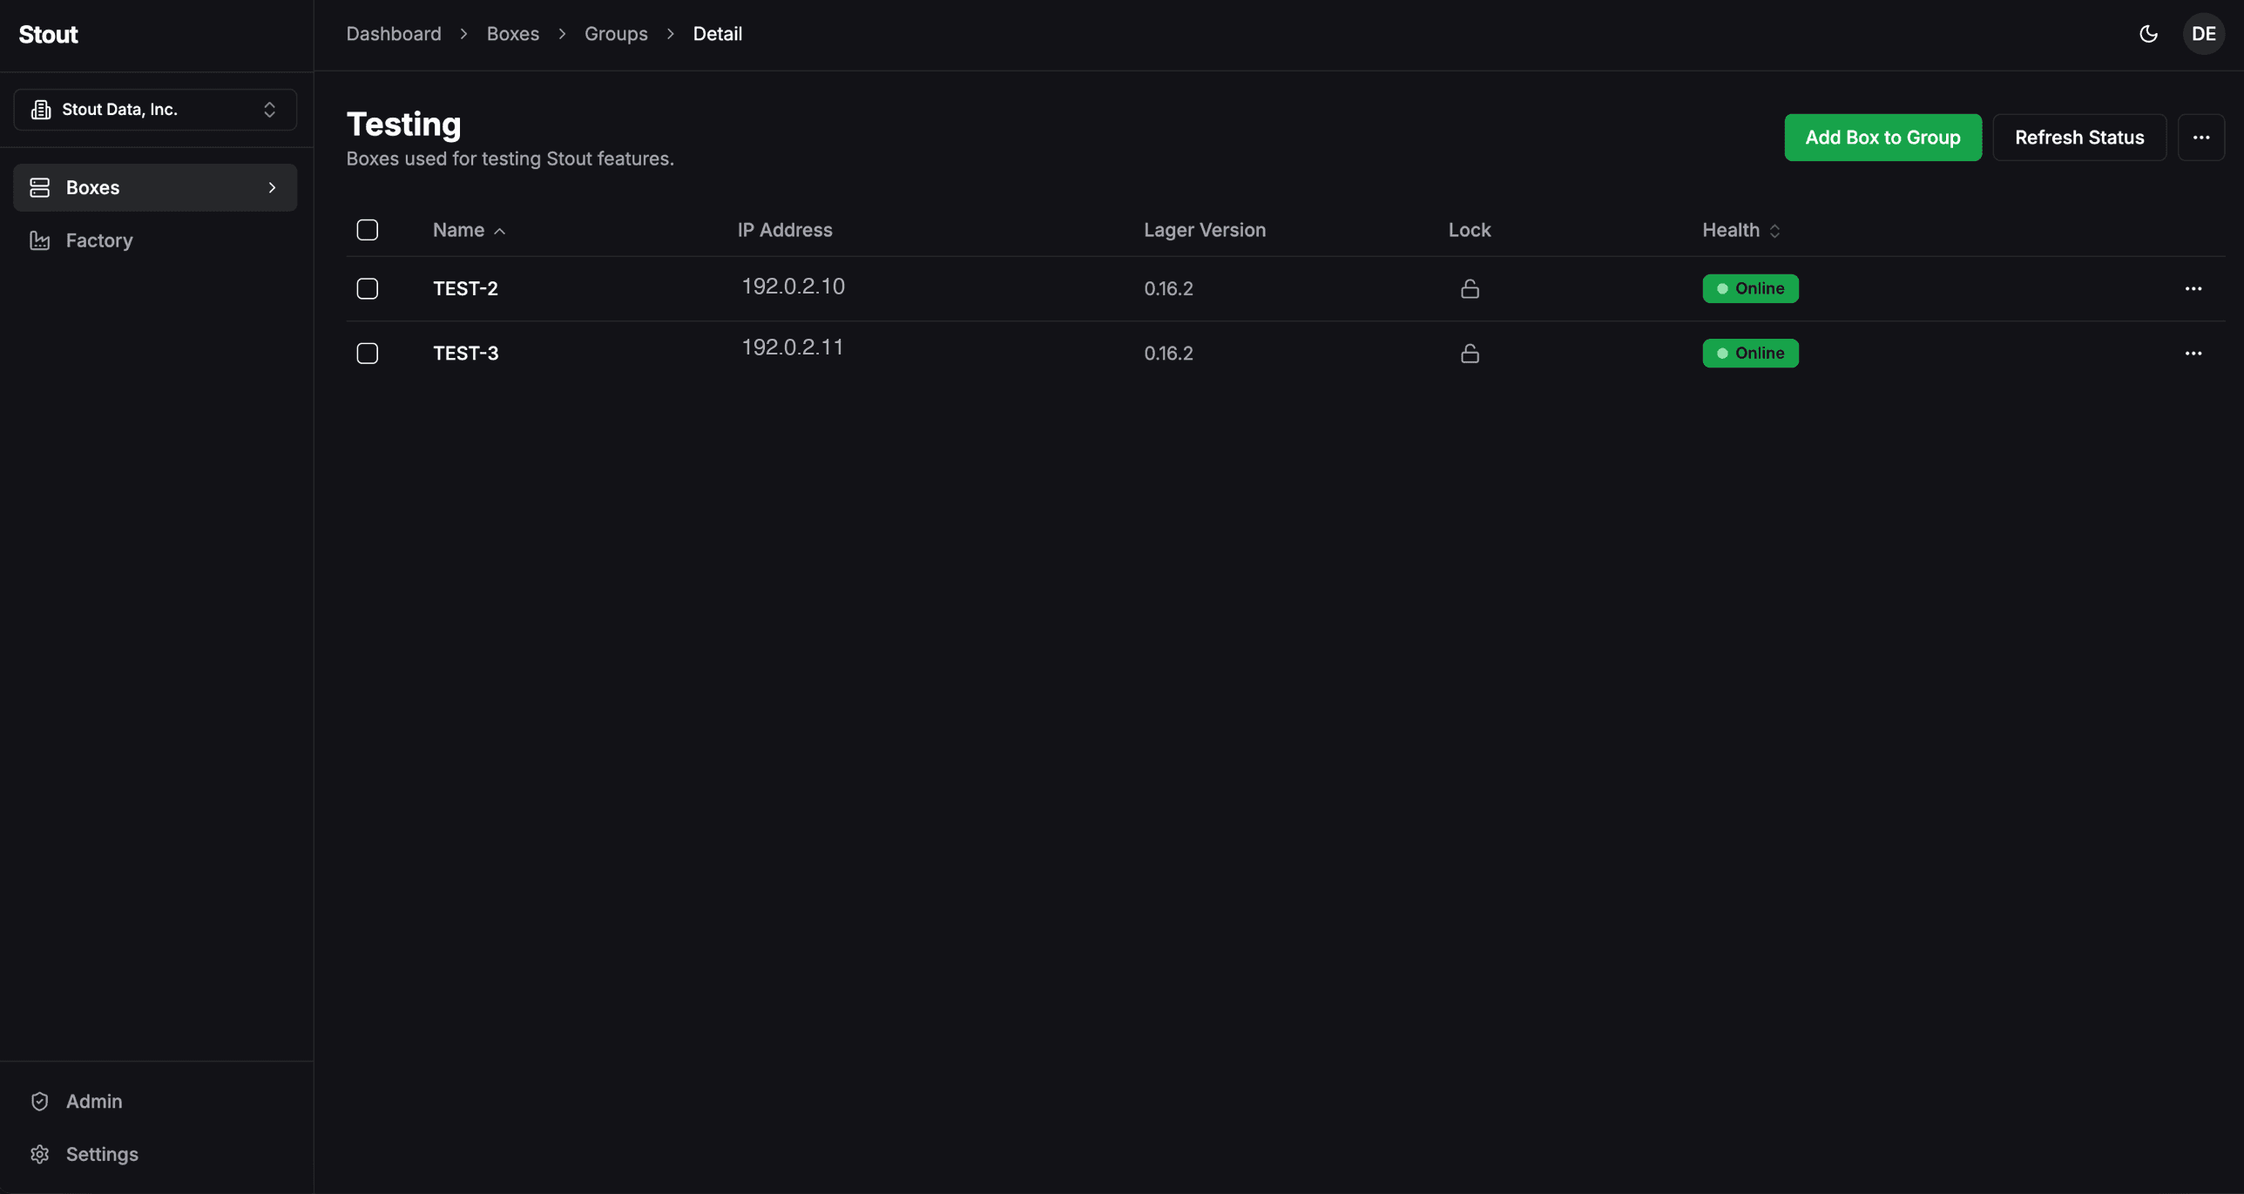Screen dimensions: 2244x1194
Task: Select all boxes header checkbox
Action: pyautogui.click(x=368, y=230)
